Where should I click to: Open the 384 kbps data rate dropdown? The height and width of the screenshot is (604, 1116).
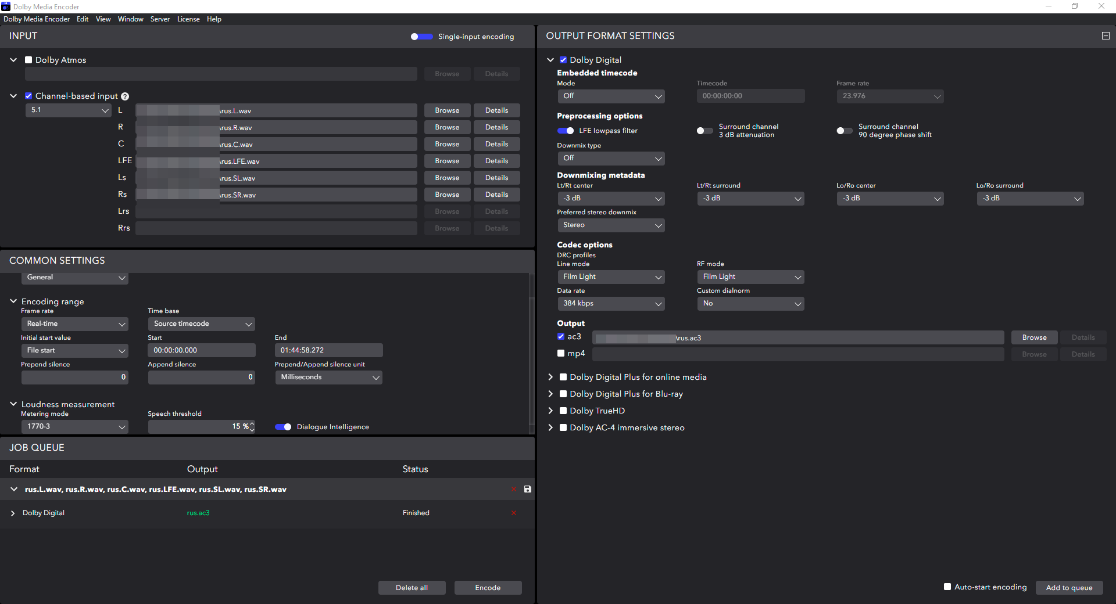tap(611, 304)
